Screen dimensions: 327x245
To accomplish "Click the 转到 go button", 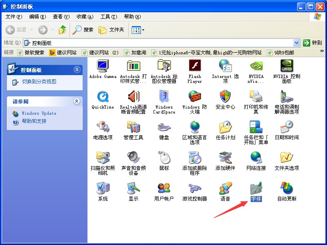I will pos(312,43).
